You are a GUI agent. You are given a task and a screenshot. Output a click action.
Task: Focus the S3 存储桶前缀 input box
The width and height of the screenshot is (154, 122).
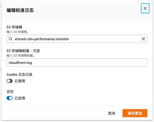77,63
